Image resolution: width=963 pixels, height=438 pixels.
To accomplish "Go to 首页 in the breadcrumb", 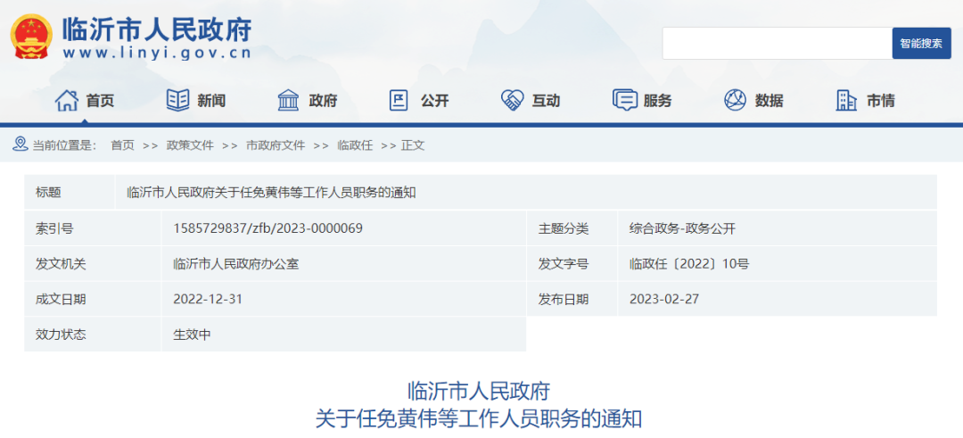I will point(122,145).
